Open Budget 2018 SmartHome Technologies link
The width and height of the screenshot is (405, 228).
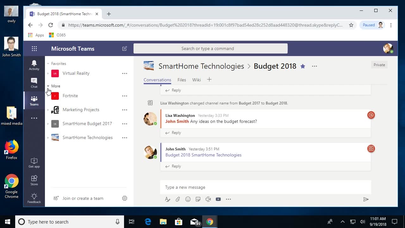[203, 155]
